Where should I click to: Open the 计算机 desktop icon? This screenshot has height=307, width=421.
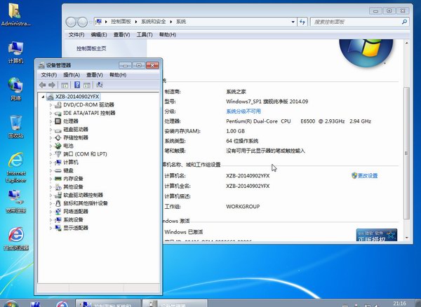click(15, 53)
